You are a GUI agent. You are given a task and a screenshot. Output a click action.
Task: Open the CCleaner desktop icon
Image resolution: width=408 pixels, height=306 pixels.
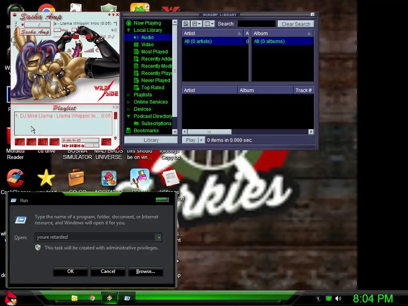[16, 181]
